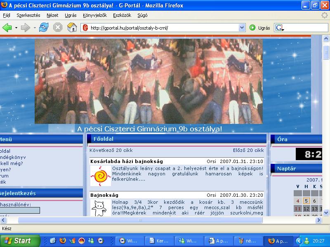
Task: Click the green Ugrás go arrow
Action: [x=252, y=28]
